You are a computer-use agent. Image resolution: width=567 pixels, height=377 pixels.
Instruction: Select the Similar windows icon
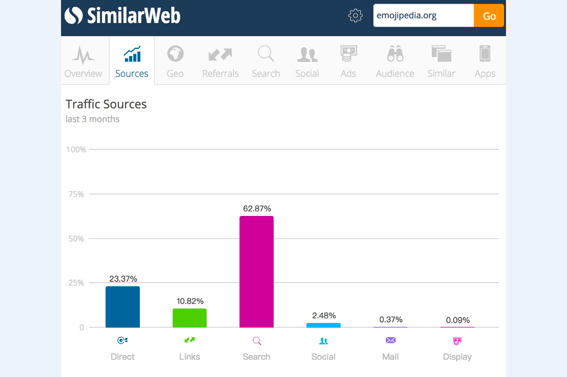click(441, 54)
